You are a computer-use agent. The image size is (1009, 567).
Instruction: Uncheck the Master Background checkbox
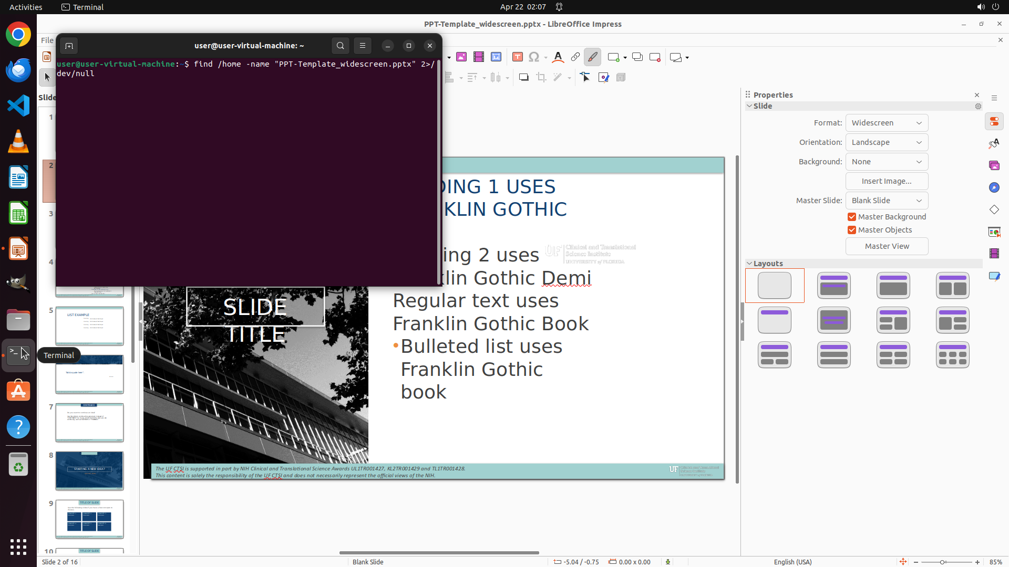pos(852,217)
